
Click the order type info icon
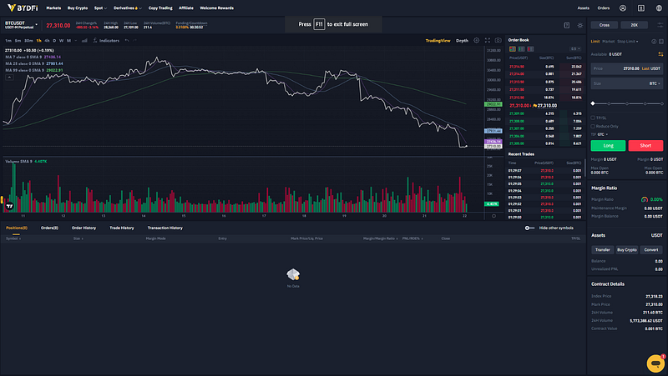654,42
